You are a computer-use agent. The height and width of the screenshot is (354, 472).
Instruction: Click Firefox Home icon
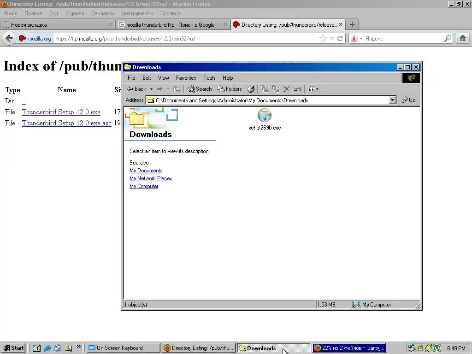click(463, 39)
